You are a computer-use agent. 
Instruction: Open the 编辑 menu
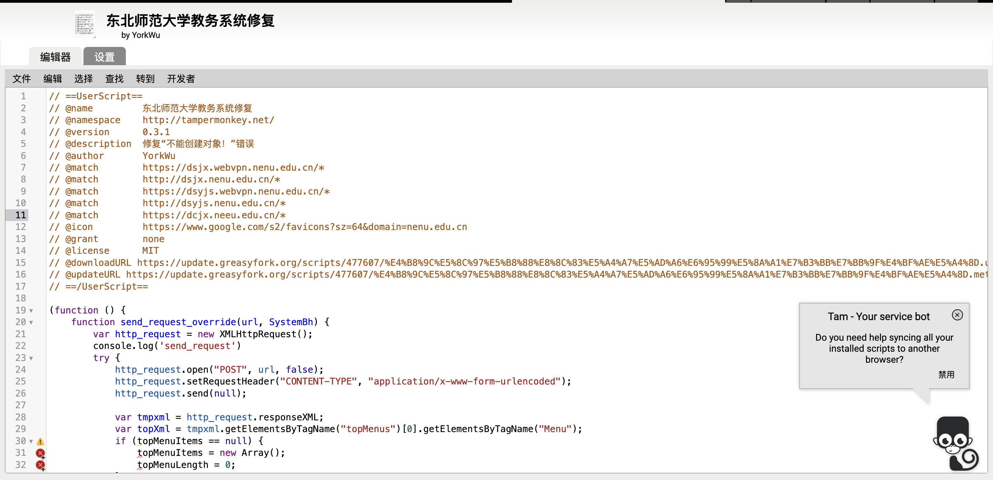click(x=52, y=79)
